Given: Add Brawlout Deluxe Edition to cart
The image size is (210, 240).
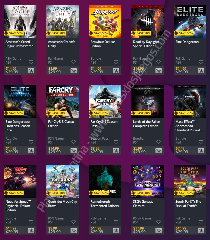Looking at the screenshot, I should (x=116, y=70).
